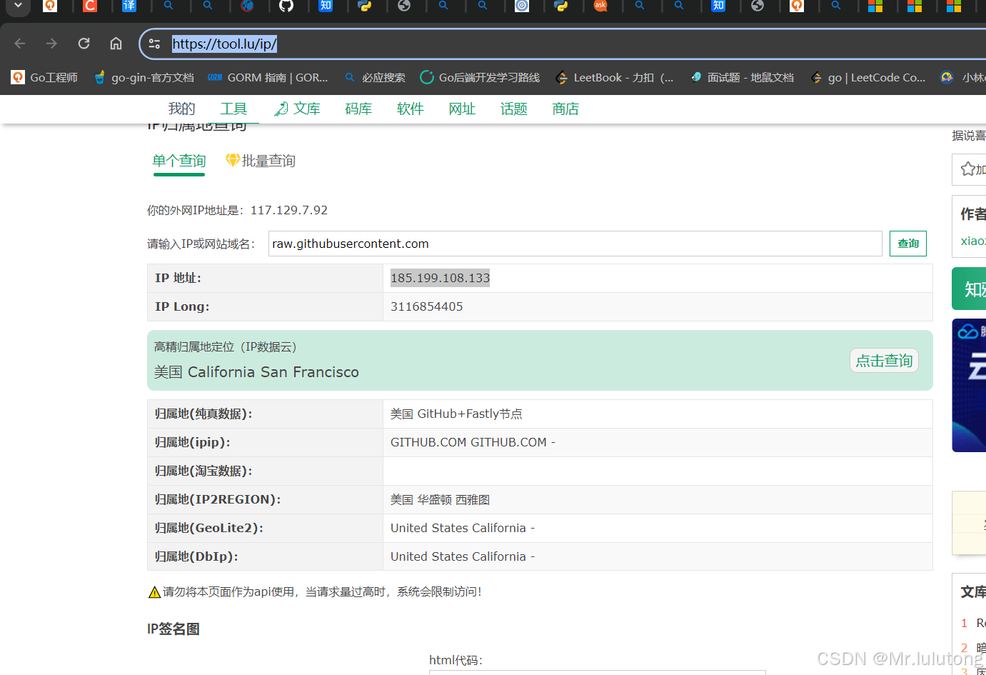The height and width of the screenshot is (675, 986).
Task: Switch to the translate 译 tab
Action: [x=129, y=6]
